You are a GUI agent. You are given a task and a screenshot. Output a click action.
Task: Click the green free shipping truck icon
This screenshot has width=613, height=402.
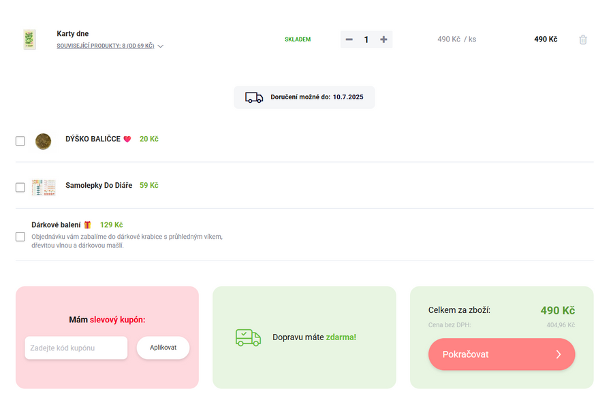pos(248,337)
